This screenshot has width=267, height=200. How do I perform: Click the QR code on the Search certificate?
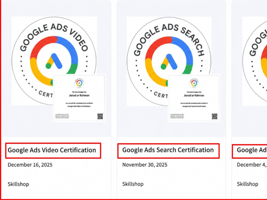[x=215, y=116]
